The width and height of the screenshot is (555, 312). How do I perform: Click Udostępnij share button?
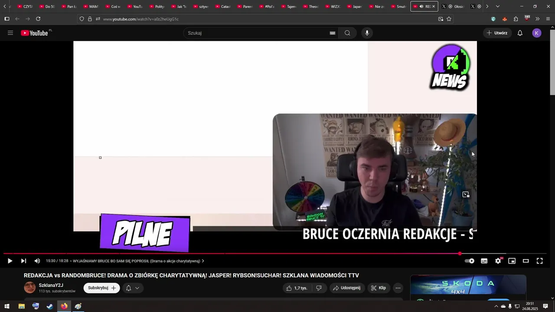coord(346,288)
